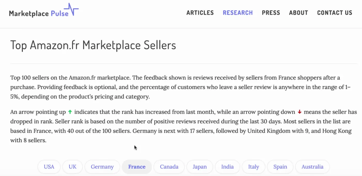Switch to the India marketplace

coord(227,167)
